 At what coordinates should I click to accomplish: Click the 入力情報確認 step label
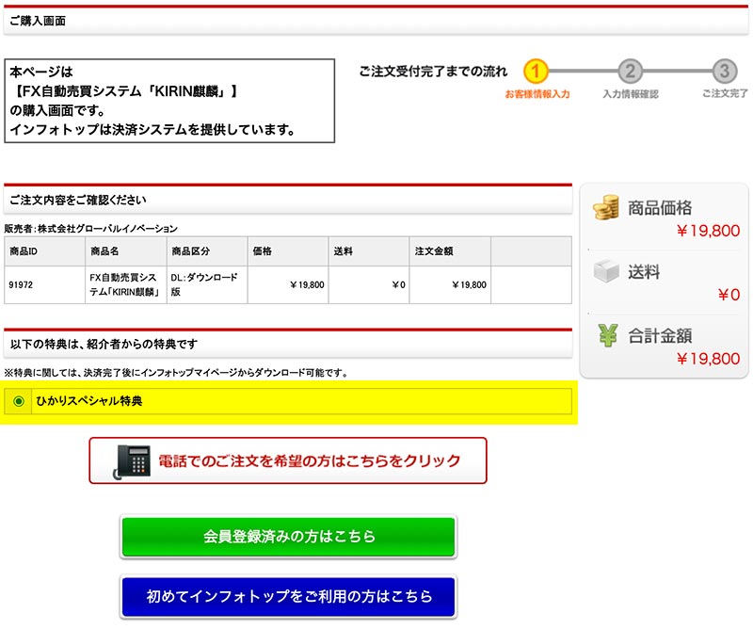631,94
